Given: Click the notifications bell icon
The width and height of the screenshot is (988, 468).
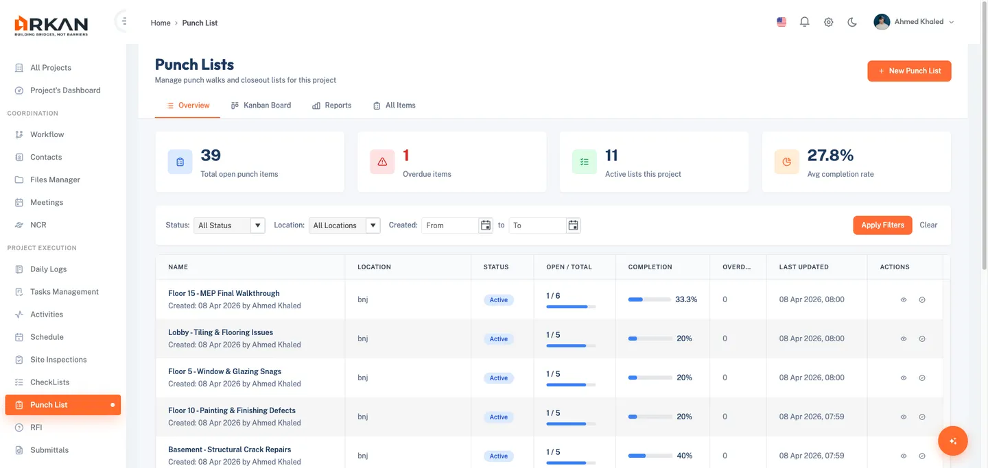Looking at the screenshot, I should (805, 22).
